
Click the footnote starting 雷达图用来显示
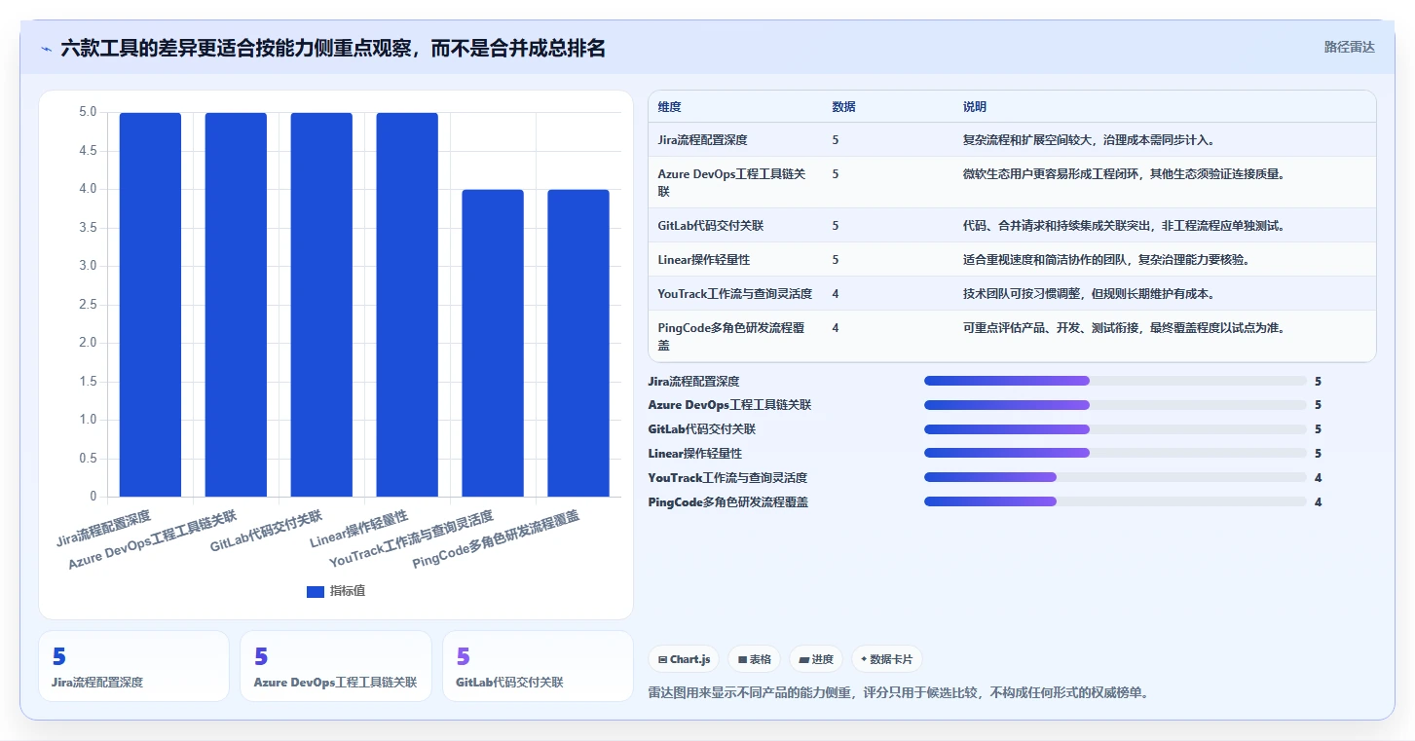coord(898,693)
